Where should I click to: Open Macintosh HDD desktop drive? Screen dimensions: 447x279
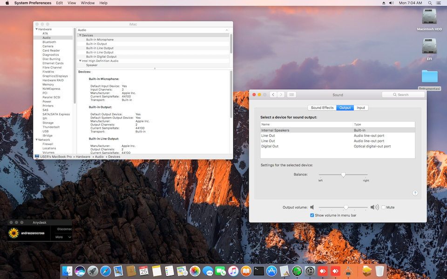429,20
